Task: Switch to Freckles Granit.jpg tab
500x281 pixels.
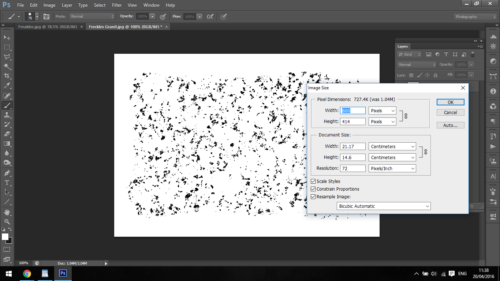Action: click(128, 27)
